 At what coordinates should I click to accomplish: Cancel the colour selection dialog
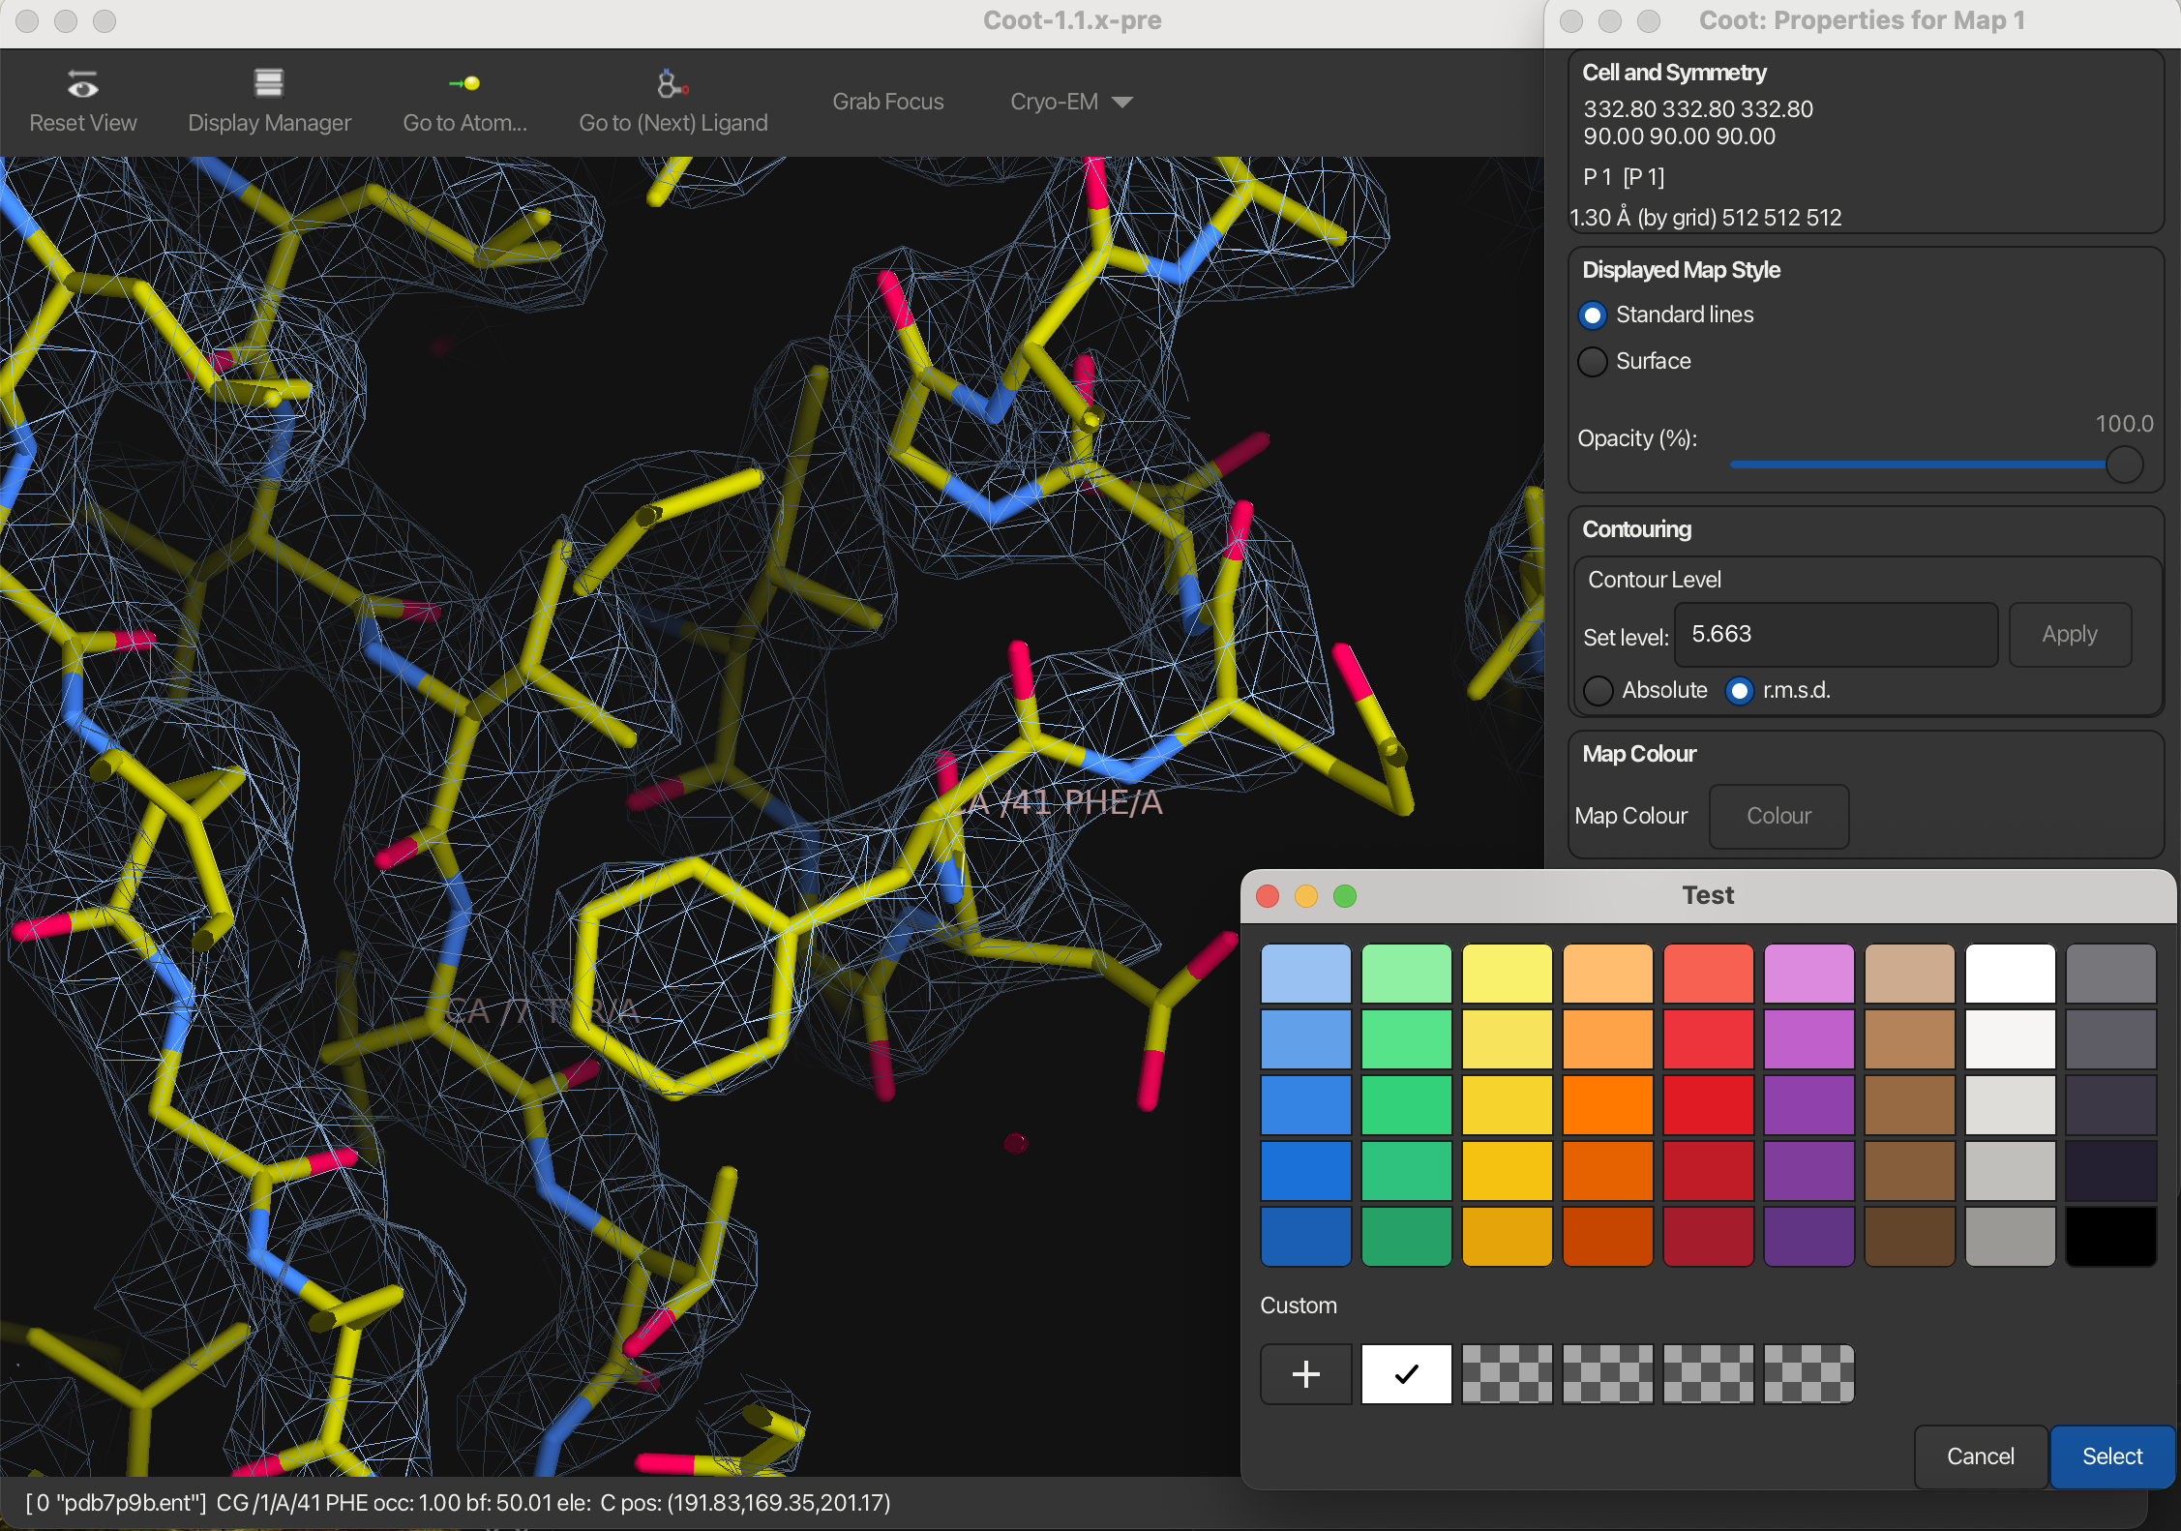point(1980,1456)
